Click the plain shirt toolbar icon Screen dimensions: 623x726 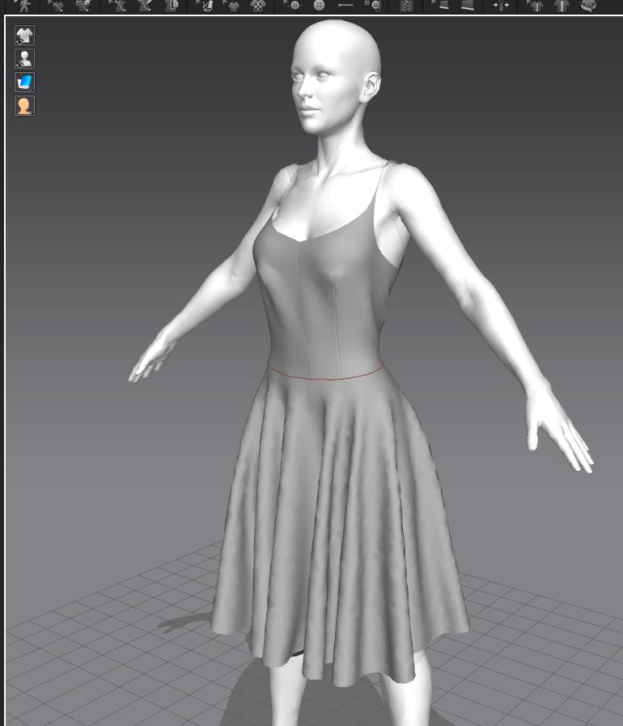[x=562, y=5]
